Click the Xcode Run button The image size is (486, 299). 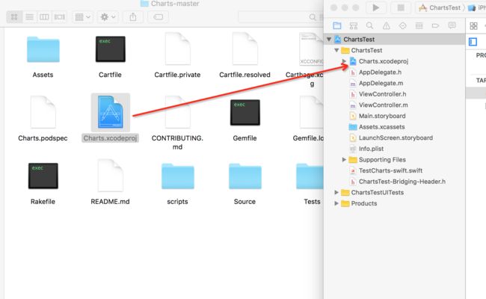coord(375,7)
